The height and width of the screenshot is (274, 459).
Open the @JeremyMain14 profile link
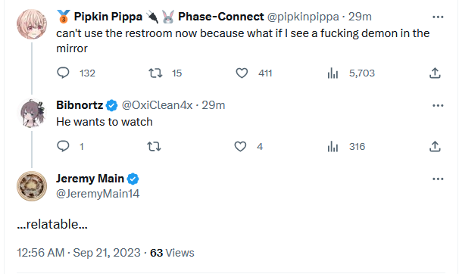pyautogui.click(x=98, y=194)
